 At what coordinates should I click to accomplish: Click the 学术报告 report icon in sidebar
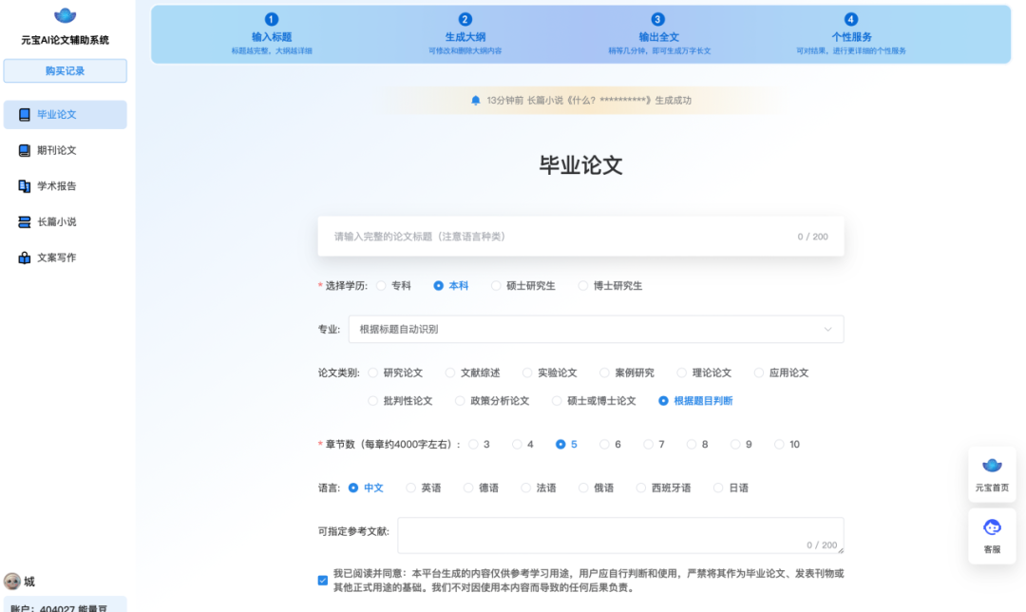coord(25,186)
